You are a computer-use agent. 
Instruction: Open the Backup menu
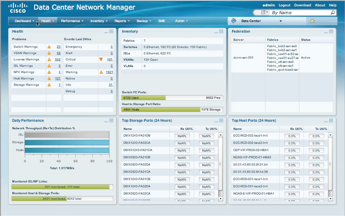[x=144, y=21]
